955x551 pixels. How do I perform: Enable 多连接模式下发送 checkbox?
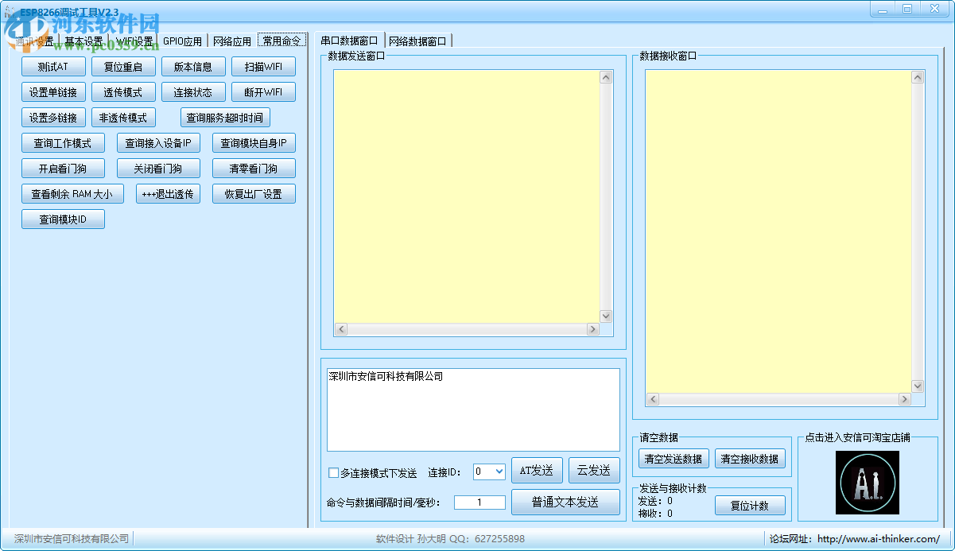coord(333,472)
